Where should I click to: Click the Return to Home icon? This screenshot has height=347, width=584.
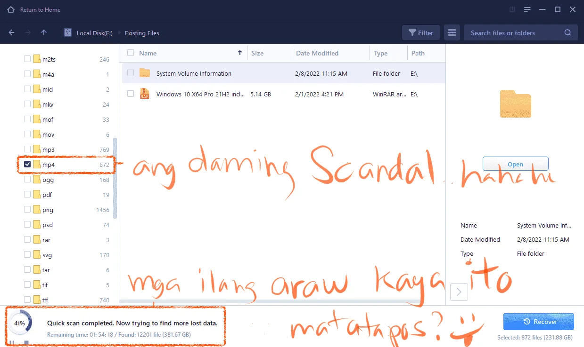pyautogui.click(x=11, y=9)
